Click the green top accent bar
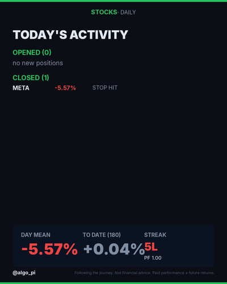This screenshot has height=284, width=227. [x=113, y=1]
